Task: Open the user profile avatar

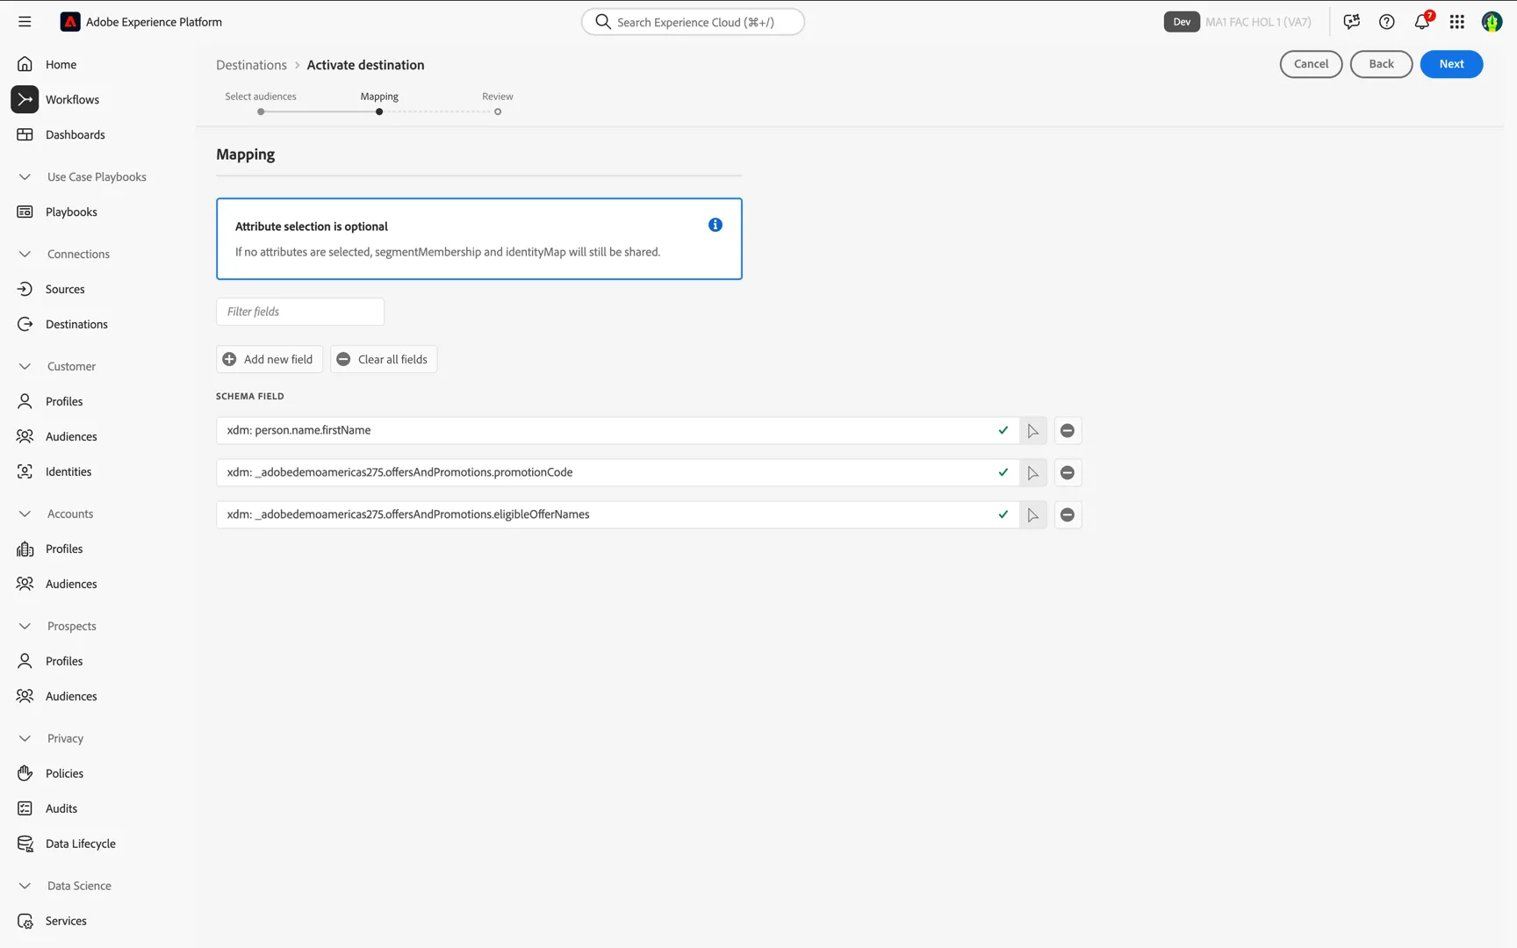Action: click(x=1492, y=22)
